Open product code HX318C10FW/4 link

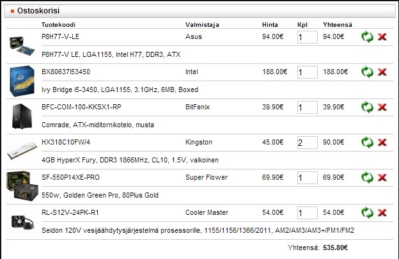point(66,142)
